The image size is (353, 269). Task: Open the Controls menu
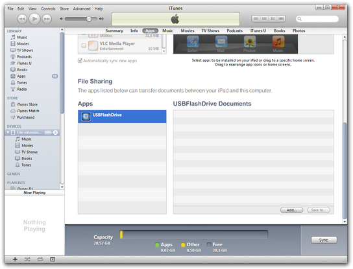coord(48,9)
